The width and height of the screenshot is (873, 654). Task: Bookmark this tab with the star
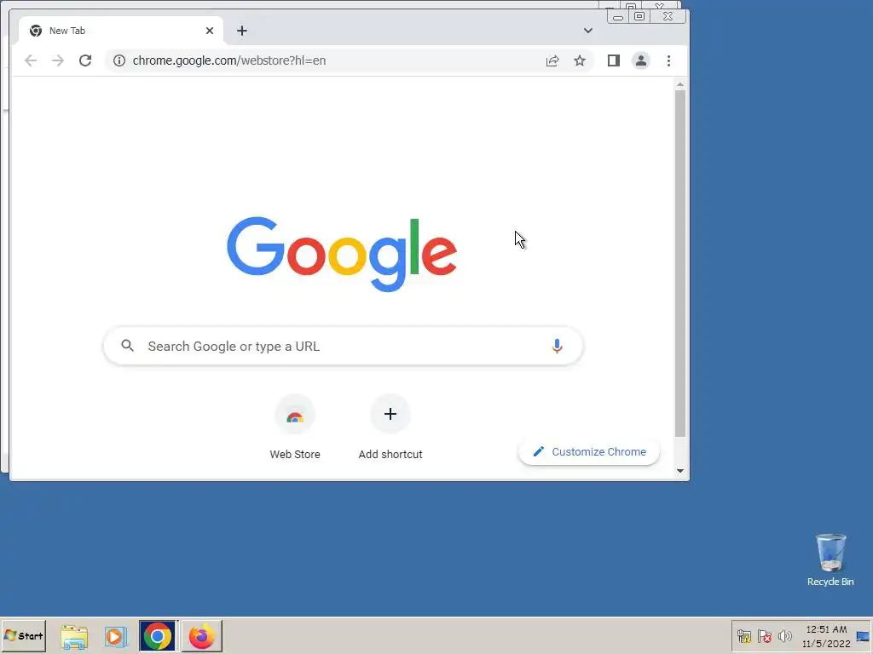tap(580, 60)
